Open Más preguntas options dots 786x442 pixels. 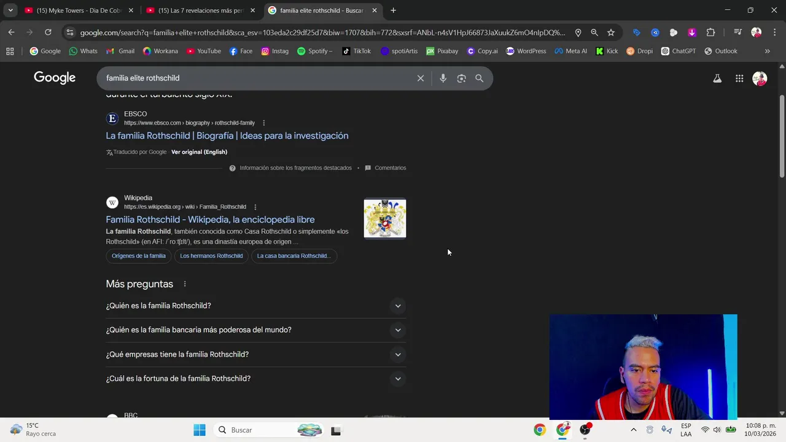[x=184, y=284]
